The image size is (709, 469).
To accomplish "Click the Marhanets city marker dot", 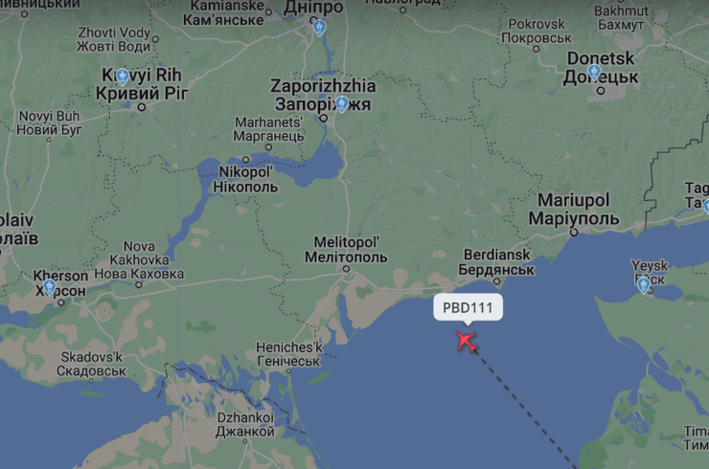I will pos(268,147).
